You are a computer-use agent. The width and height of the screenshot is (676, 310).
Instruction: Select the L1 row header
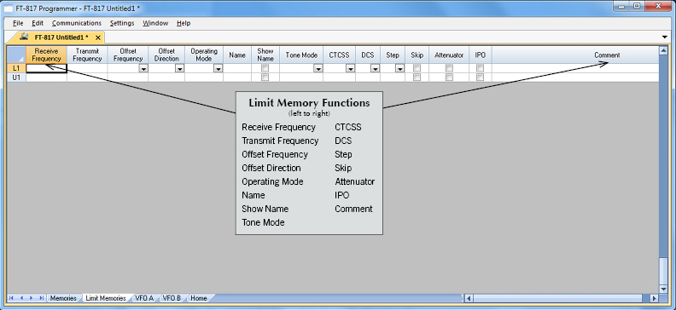[x=16, y=68]
